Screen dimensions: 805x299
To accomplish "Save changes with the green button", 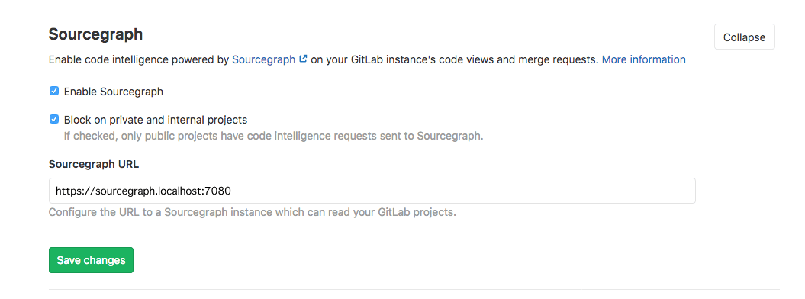I will pyautogui.click(x=91, y=260).
